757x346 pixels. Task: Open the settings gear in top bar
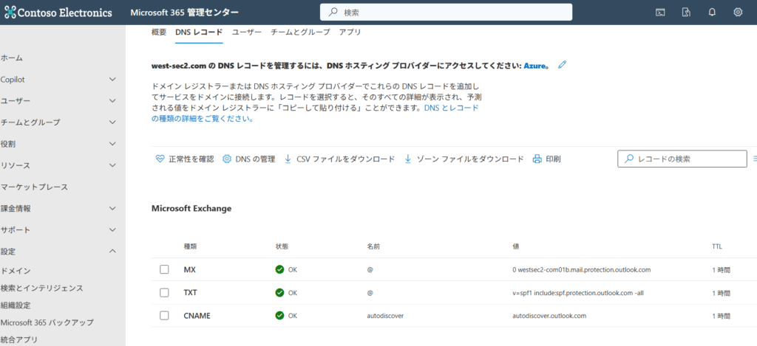[738, 13]
